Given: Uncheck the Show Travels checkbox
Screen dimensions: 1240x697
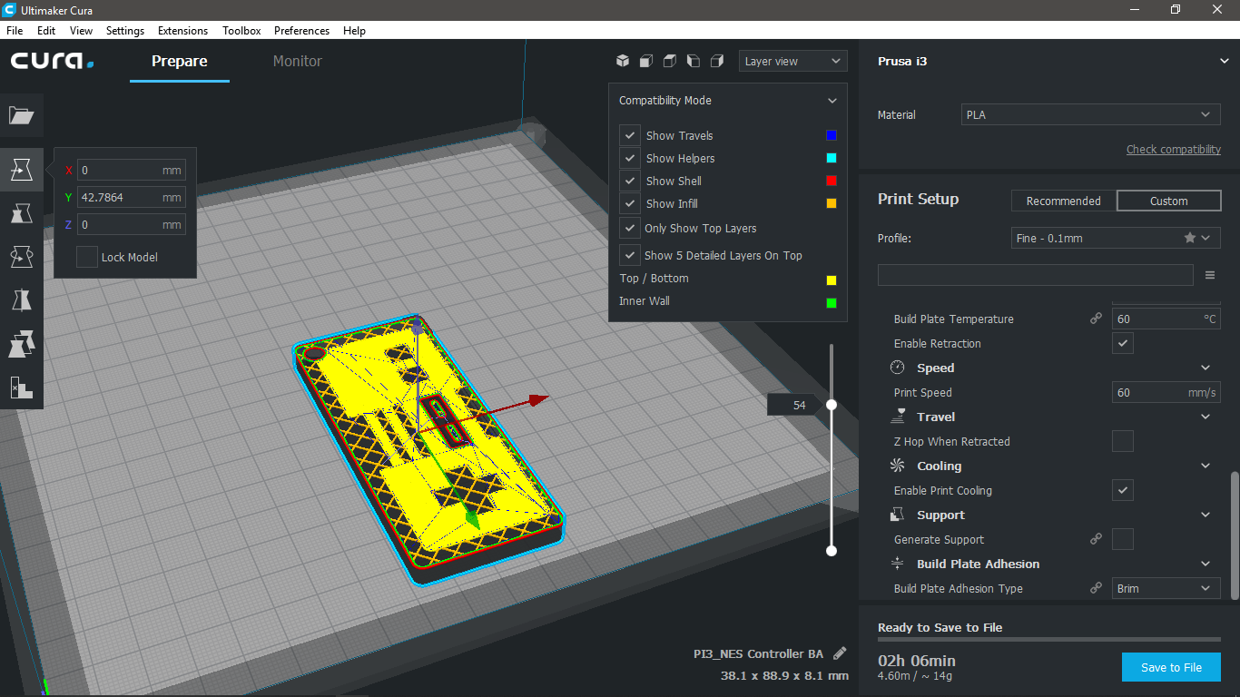Looking at the screenshot, I should pos(630,135).
